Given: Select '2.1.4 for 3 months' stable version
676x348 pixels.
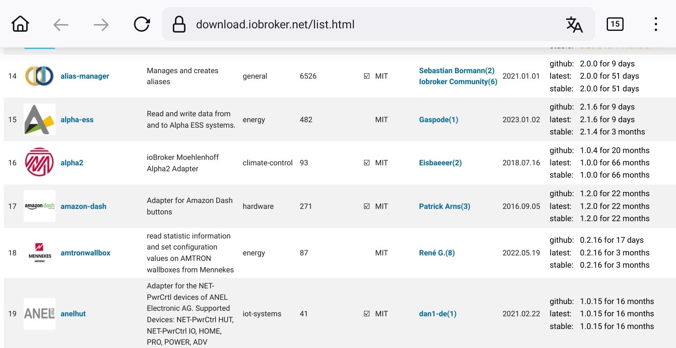Looking at the screenshot, I should (612, 132).
